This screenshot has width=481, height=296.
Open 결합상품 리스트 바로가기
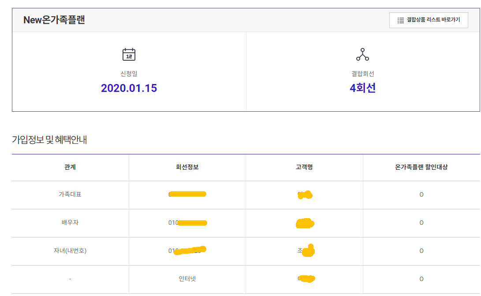coord(429,20)
